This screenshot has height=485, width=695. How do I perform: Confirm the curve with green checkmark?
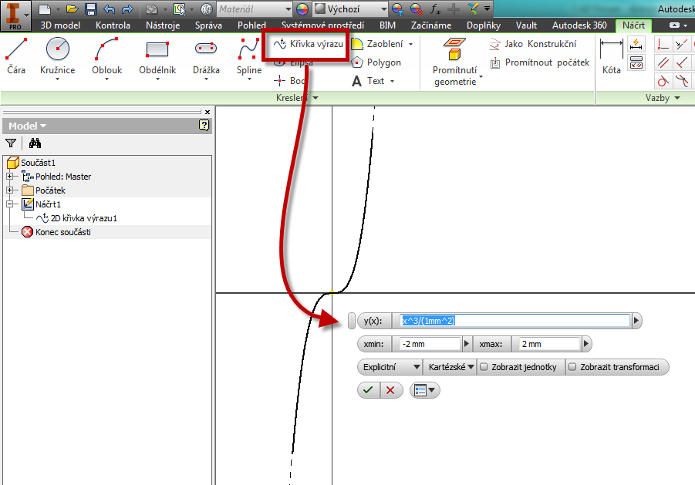click(369, 390)
